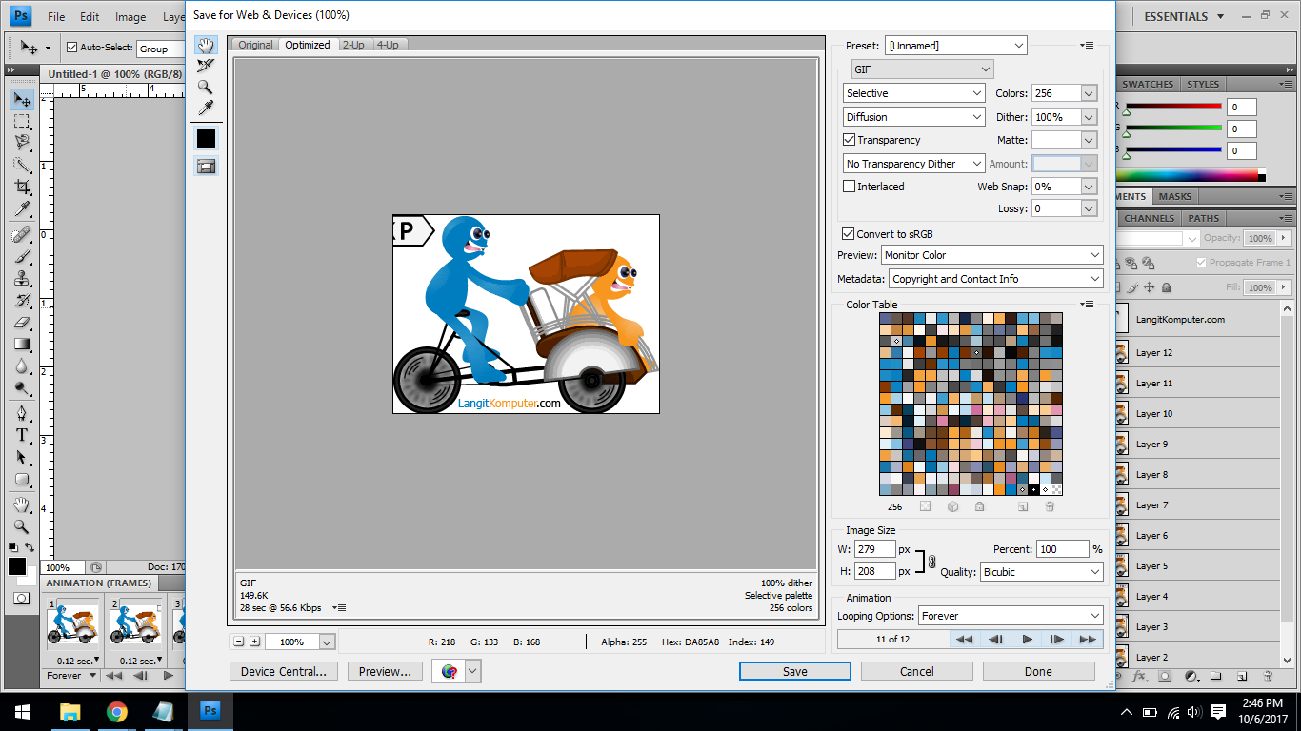This screenshot has width=1301, height=731.
Task: Snap selected colors to web palette cube icon
Action: [952, 505]
